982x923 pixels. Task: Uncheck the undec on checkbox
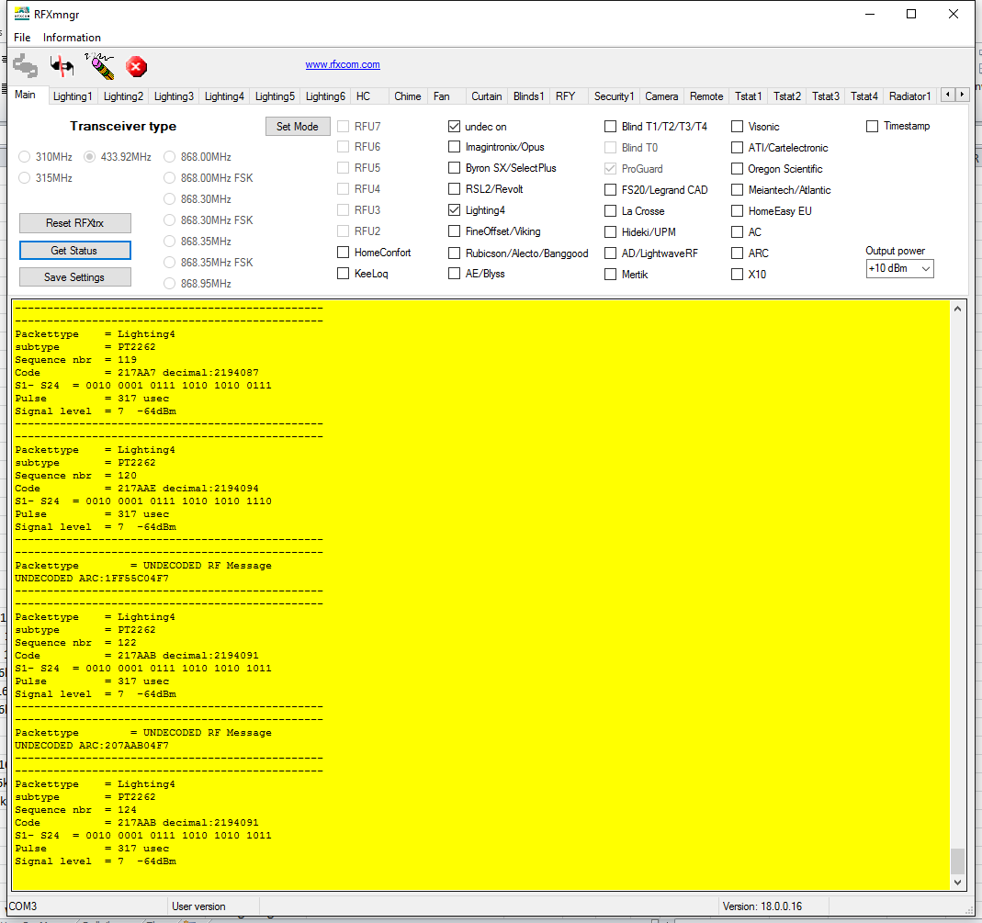[x=454, y=127]
